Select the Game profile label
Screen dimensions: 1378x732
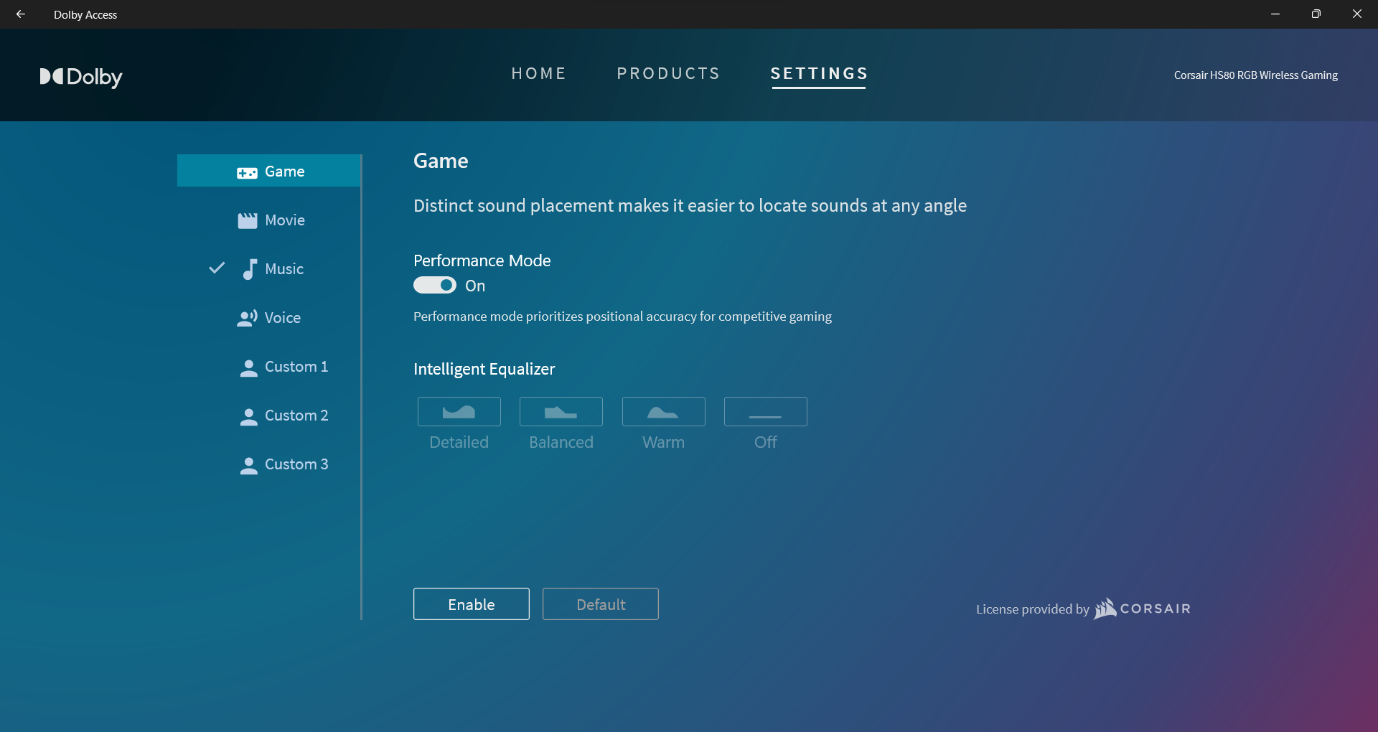click(x=285, y=172)
